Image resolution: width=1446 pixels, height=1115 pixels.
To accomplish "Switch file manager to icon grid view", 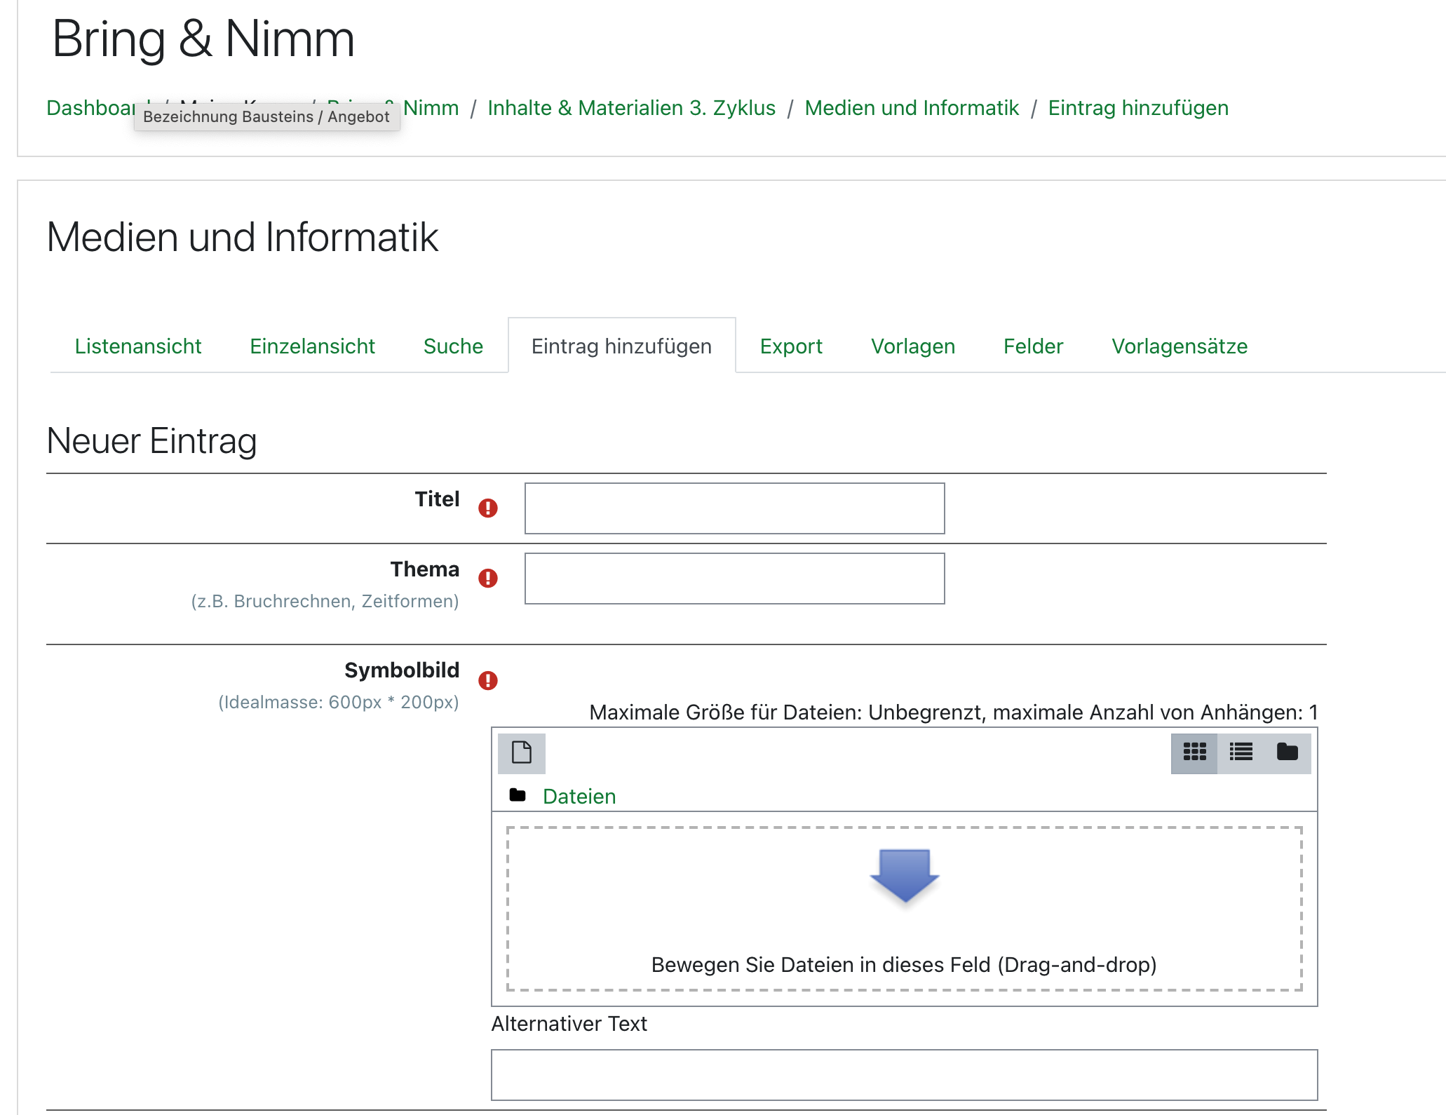I will click(1194, 752).
